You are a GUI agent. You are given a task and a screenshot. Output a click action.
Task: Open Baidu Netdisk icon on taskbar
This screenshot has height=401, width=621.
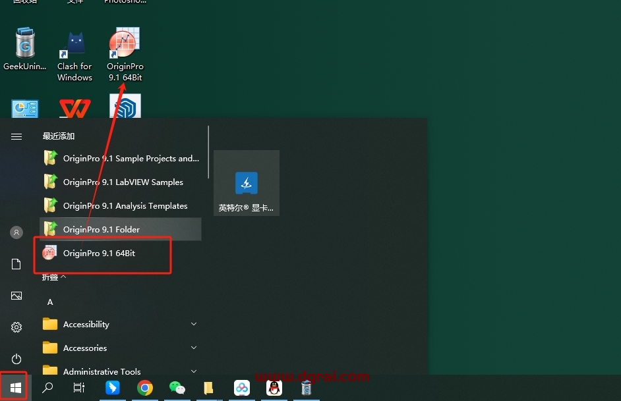pos(241,388)
